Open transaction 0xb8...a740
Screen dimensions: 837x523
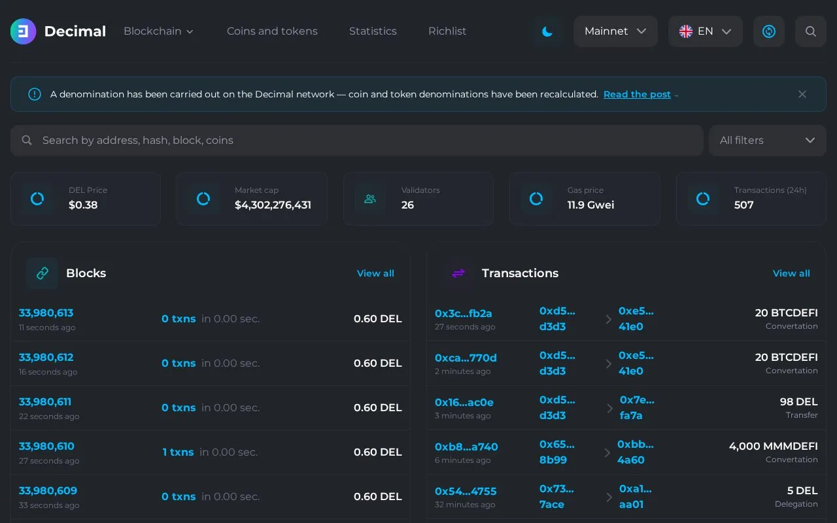click(x=466, y=447)
